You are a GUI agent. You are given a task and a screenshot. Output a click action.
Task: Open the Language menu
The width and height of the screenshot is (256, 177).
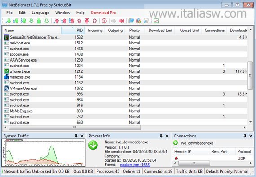(x=40, y=13)
